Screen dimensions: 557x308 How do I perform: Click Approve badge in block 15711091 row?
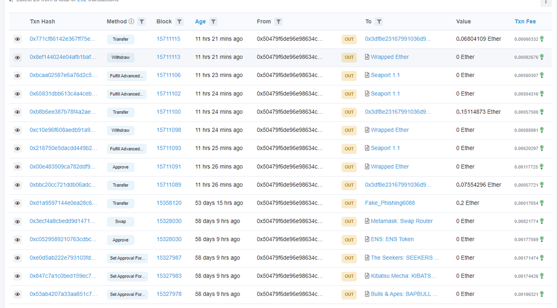[x=121, y=167]
